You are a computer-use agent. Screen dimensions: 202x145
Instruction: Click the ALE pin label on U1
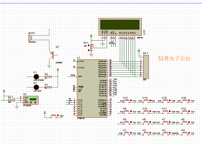[80, 89]
